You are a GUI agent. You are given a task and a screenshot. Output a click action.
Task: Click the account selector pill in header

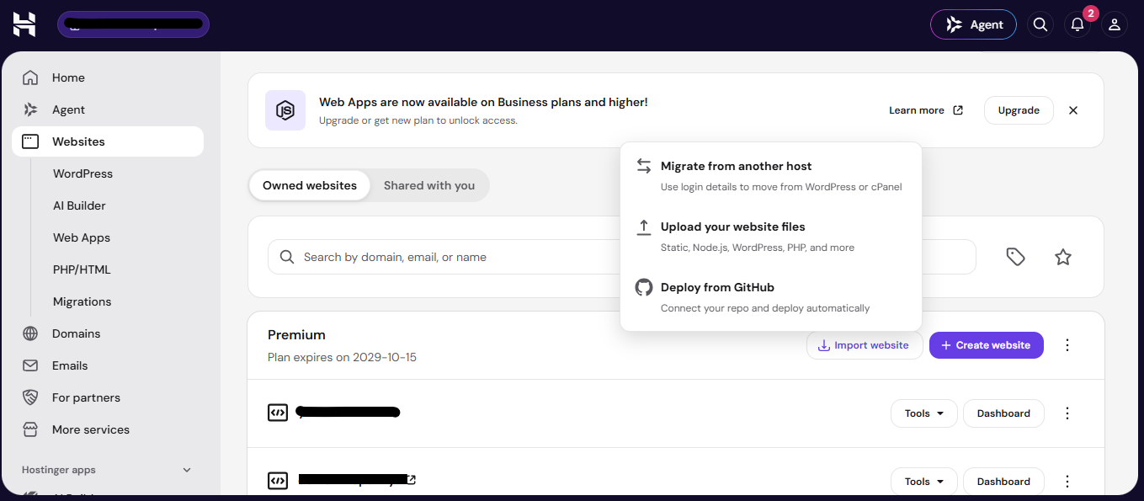[133, 24]
